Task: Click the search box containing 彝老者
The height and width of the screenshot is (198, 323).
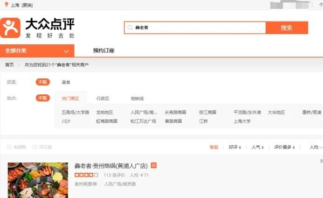Action: click(195, 28)
